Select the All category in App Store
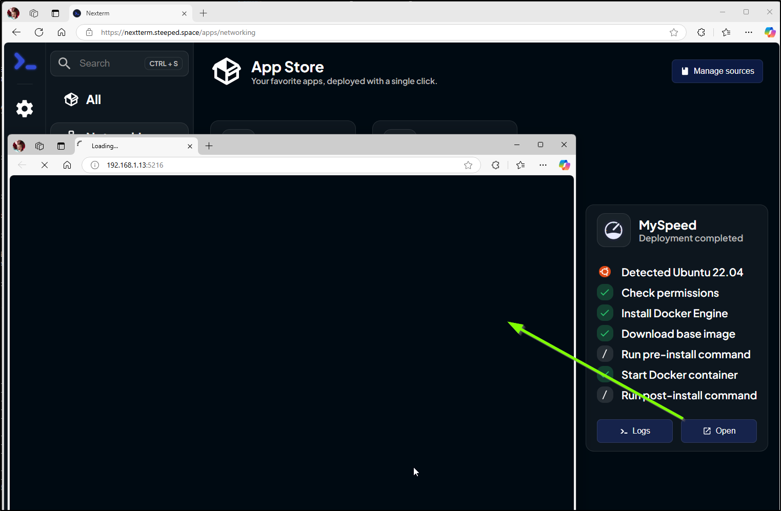Screen dimensions: 781x511 click(x=83, y=99)
